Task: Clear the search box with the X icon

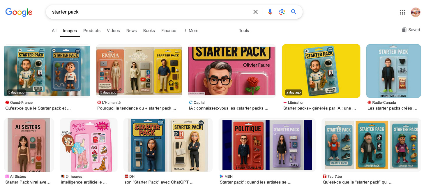Action: pyautogui.click(x=255, y=12)
